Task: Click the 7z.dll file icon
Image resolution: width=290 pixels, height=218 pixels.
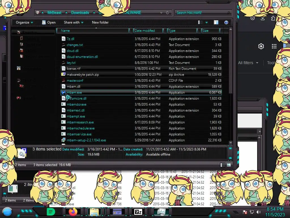Action: [x=63, y=39]
